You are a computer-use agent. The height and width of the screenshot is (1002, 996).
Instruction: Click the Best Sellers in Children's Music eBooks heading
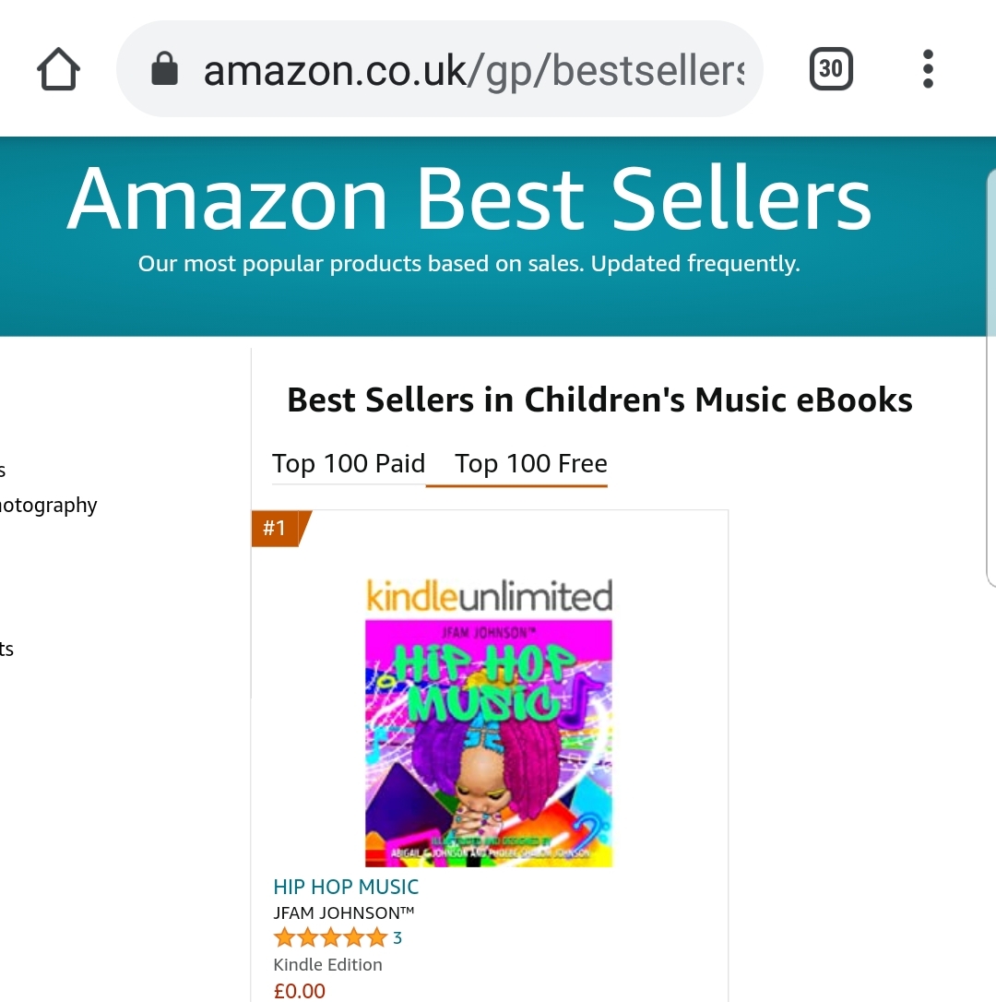(599, 400)
